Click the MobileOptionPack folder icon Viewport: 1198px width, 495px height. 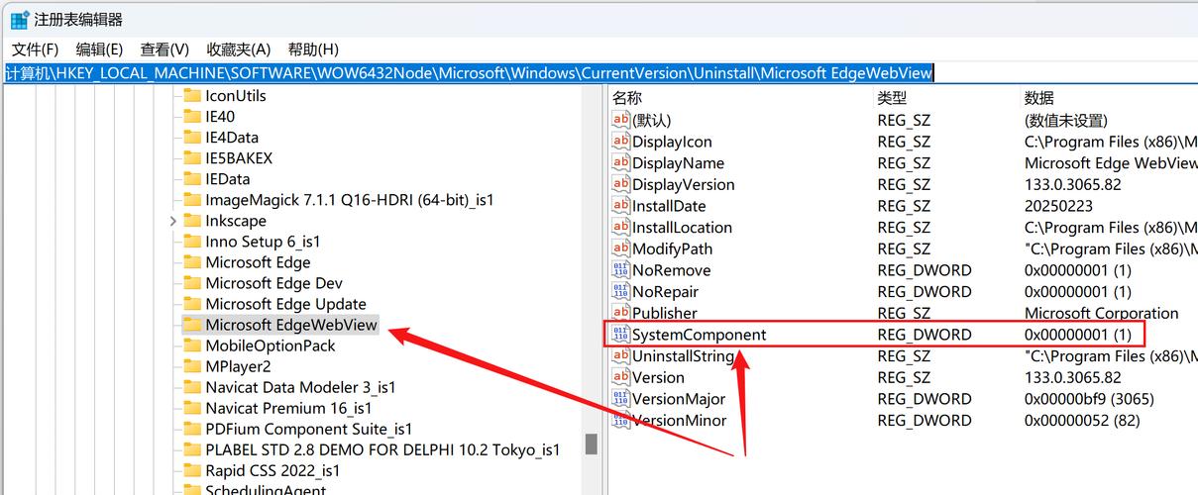[192, 346]
